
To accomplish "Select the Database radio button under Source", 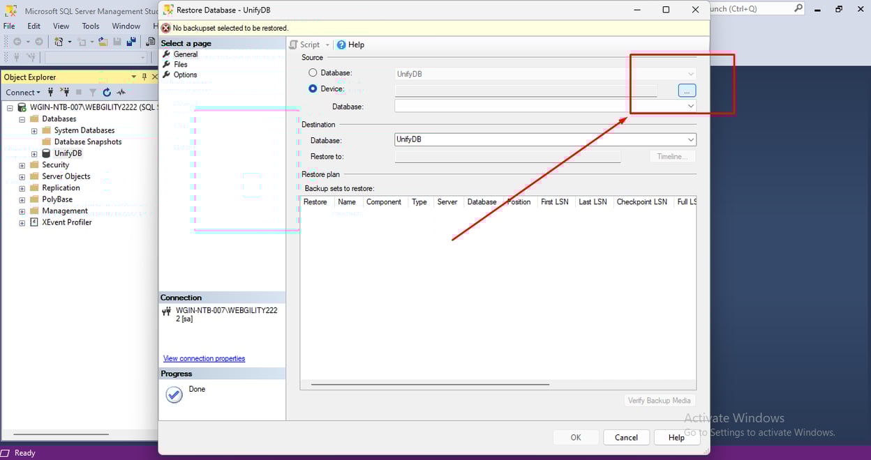I will click(x=313, y=72).
